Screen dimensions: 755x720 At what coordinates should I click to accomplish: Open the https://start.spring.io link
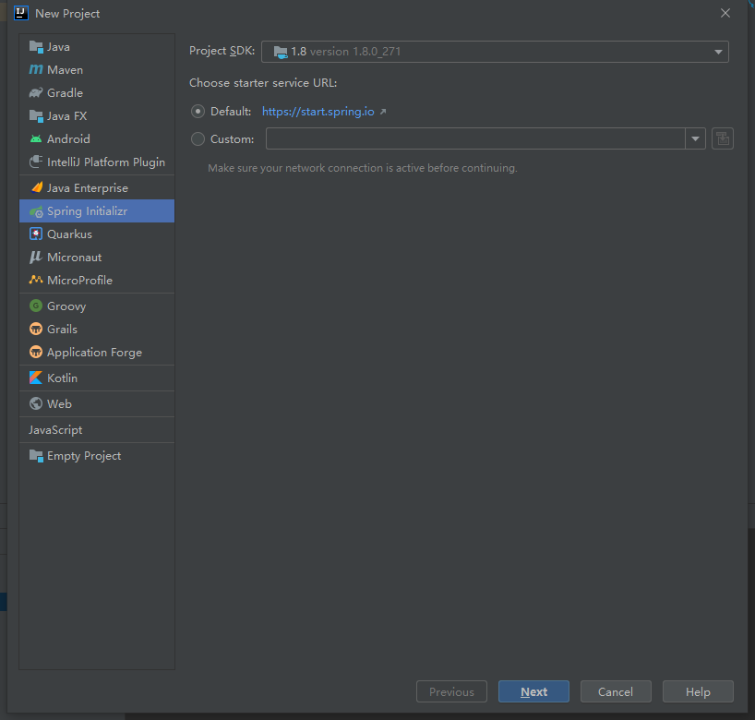point(318,112)
